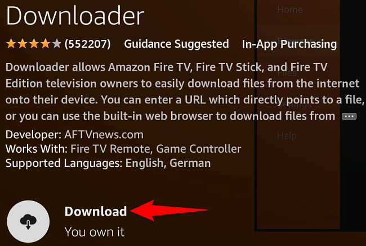
Task: Click the "You own it" status text
Action: point(95,232)
